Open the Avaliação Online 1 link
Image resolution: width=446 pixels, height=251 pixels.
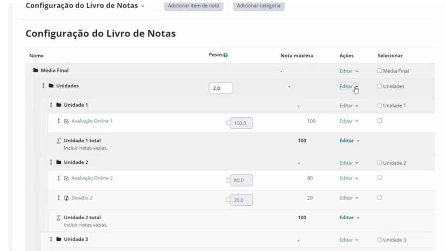pos(92,121)
